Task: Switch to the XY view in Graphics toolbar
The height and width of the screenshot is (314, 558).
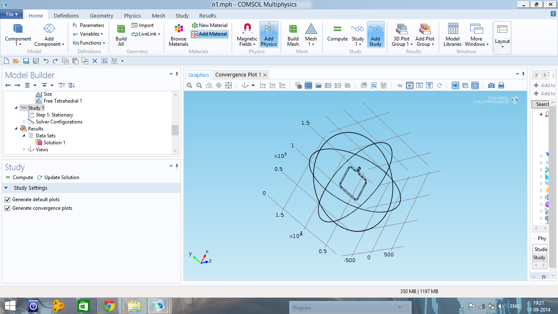Action: 263,85
